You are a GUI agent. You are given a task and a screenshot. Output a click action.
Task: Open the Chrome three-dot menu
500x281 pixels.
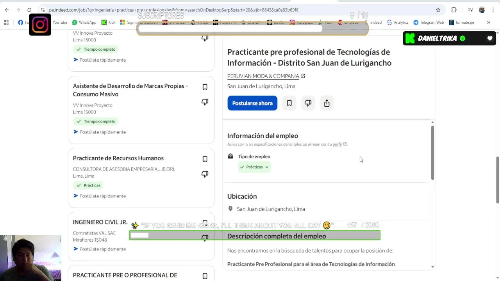pyautogui.click(x=493, y=10)
